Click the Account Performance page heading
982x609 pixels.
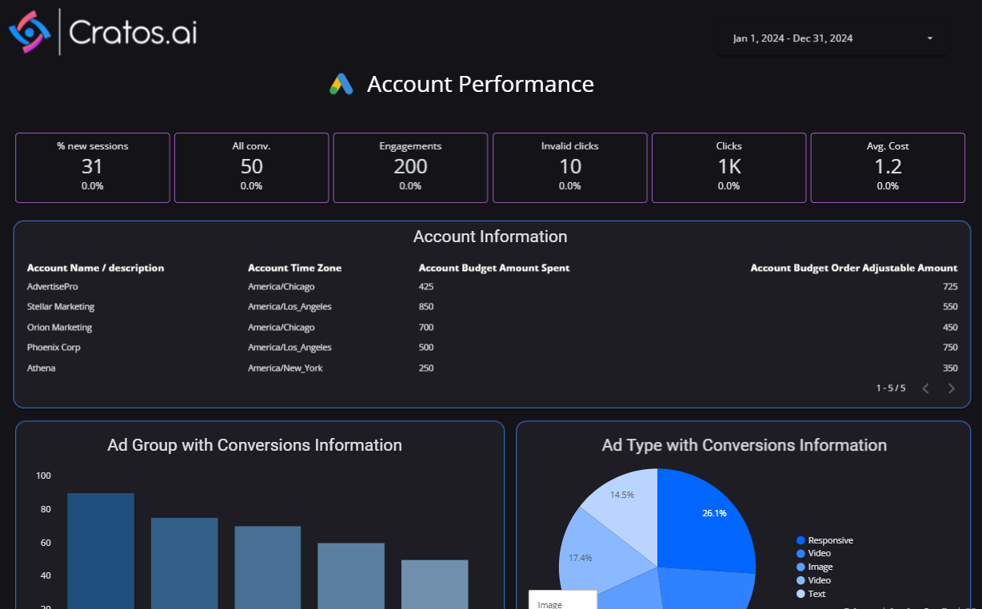click(x=481, y=84)
